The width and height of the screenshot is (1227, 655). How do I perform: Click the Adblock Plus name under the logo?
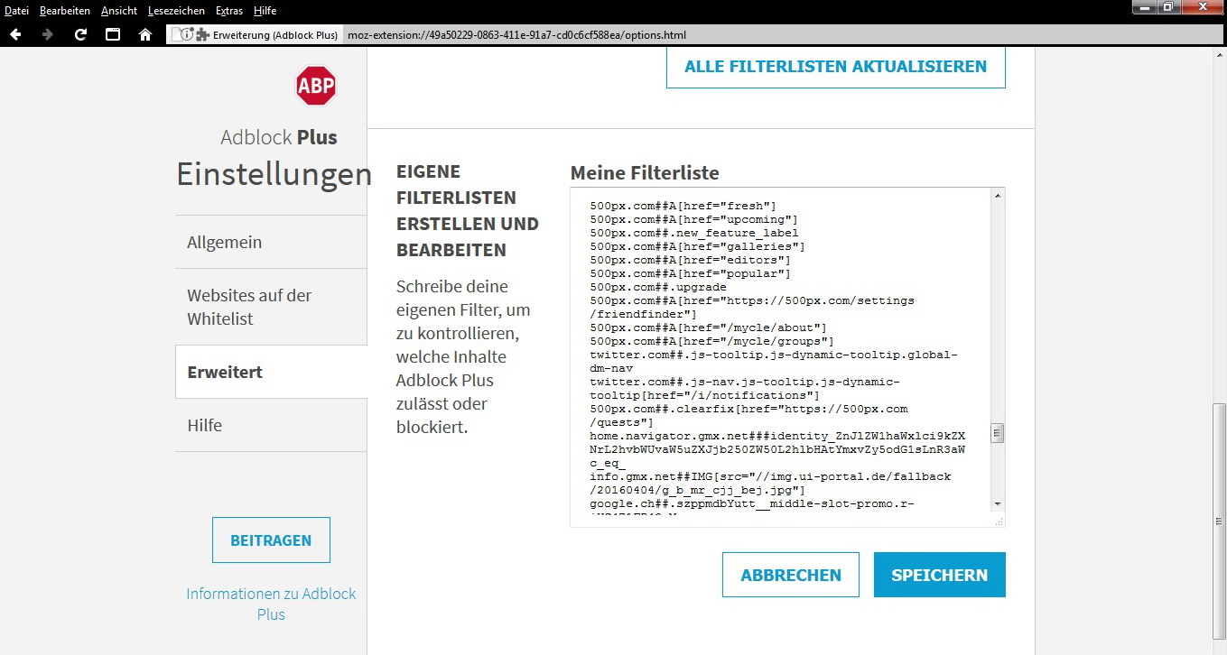tap(279, 137)
